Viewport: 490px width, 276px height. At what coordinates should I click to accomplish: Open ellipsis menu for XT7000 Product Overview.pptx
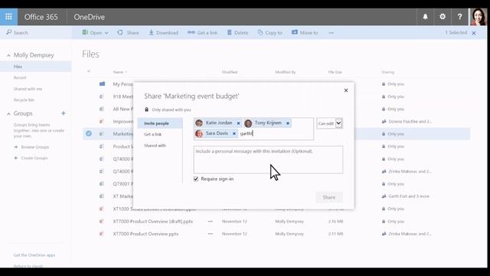(211, 234)
